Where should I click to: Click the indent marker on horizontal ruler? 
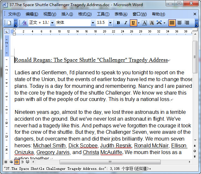point(14,32)
